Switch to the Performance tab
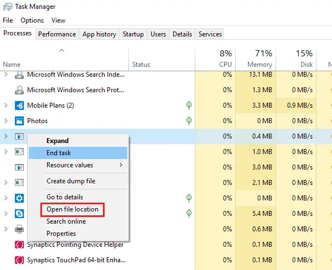 57,34
